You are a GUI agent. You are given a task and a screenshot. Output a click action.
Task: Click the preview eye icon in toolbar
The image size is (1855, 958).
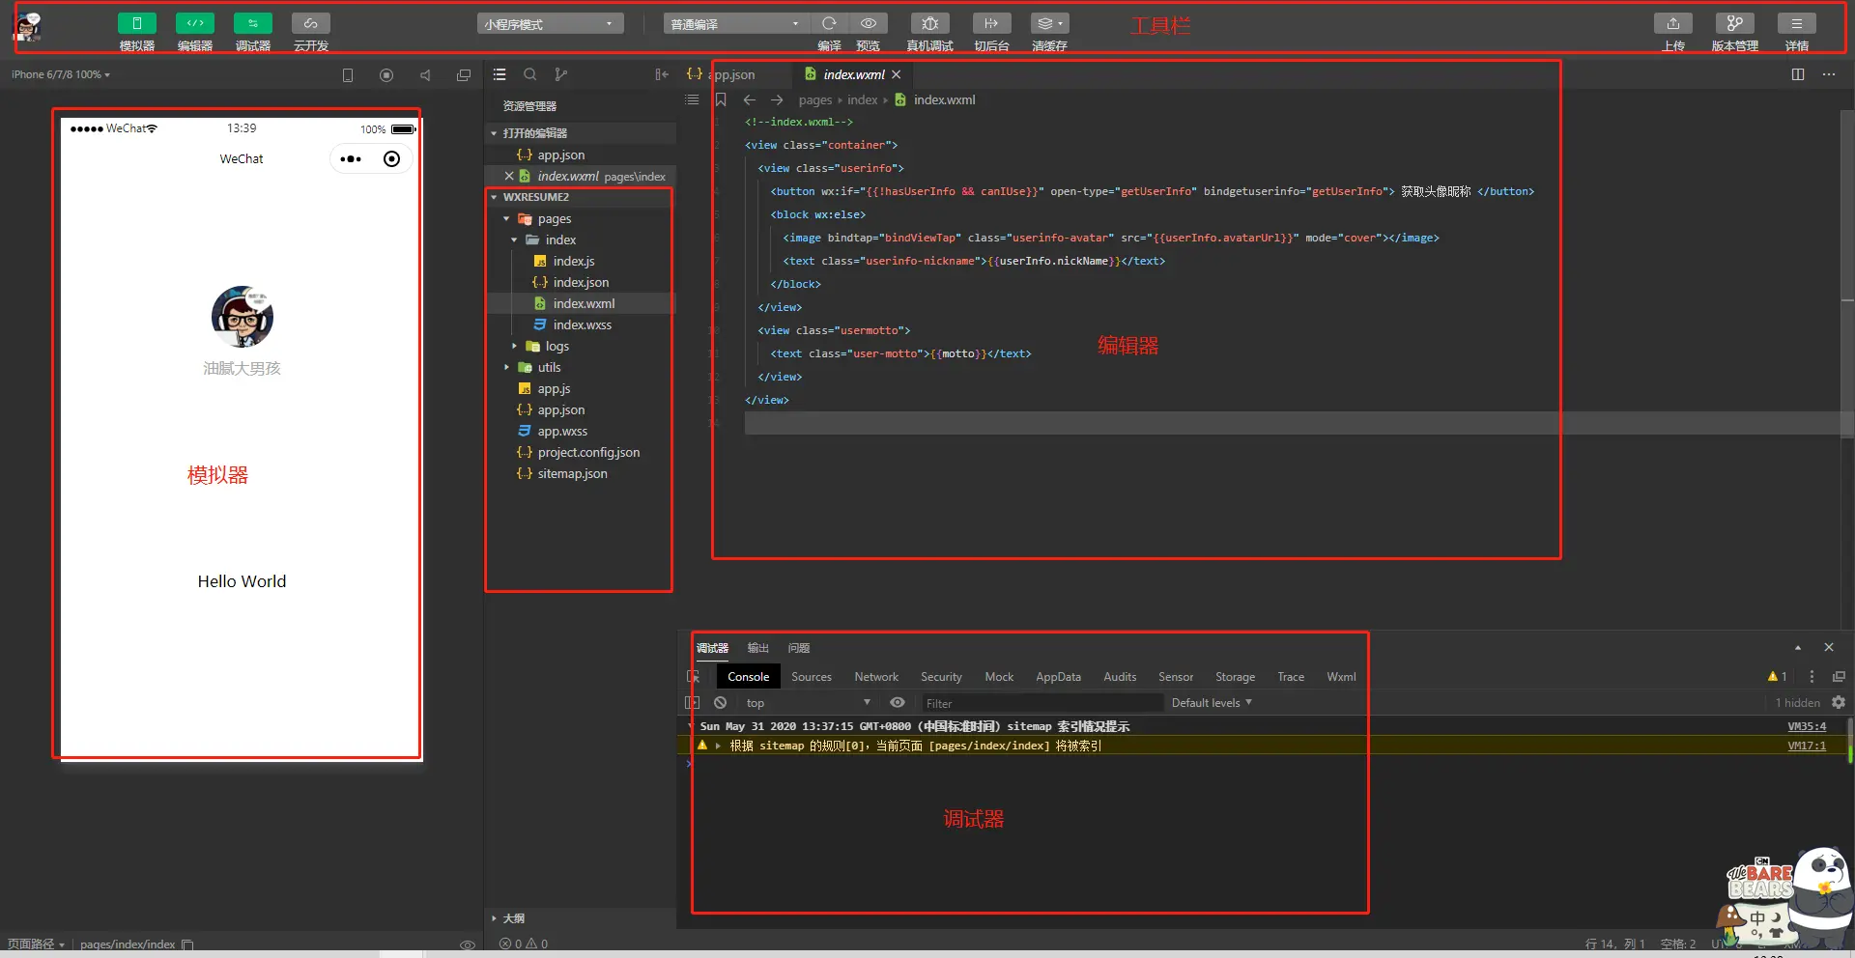pyautogui.click(x=869, y=23)
